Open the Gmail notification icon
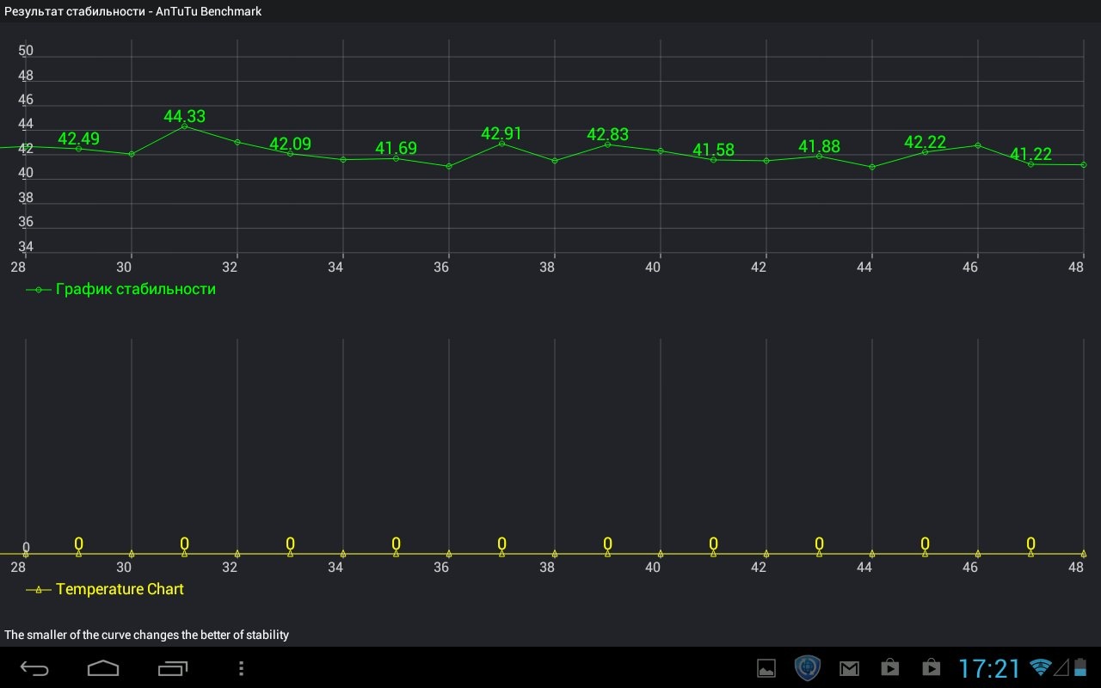This screenshot has height=688, width=1101. coord(849,668)
